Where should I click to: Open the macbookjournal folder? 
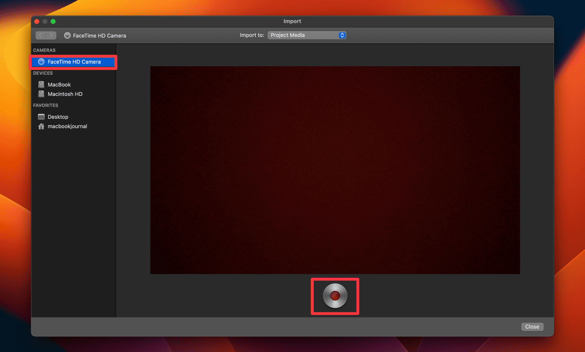click(67, 126)
